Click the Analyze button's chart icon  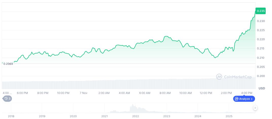coord(236,99)
